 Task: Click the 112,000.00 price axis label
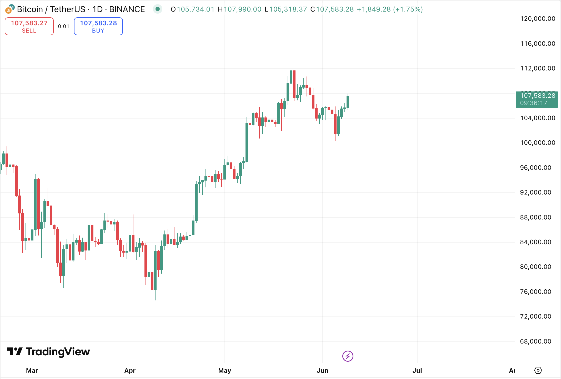[537, 68]
